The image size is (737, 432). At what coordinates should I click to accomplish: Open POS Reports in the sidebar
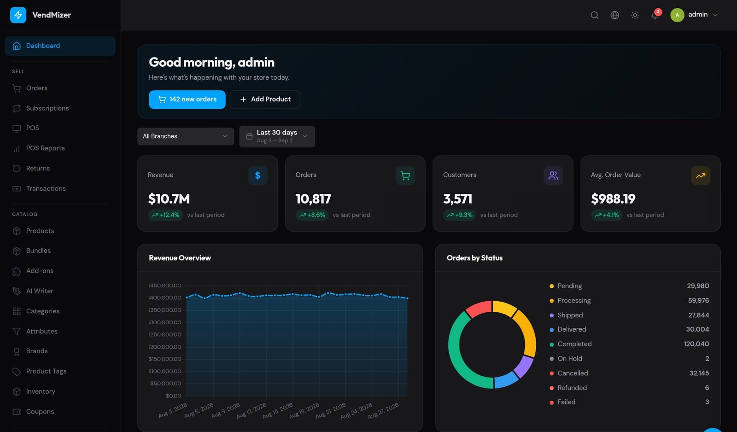click(x=60, y=148)
